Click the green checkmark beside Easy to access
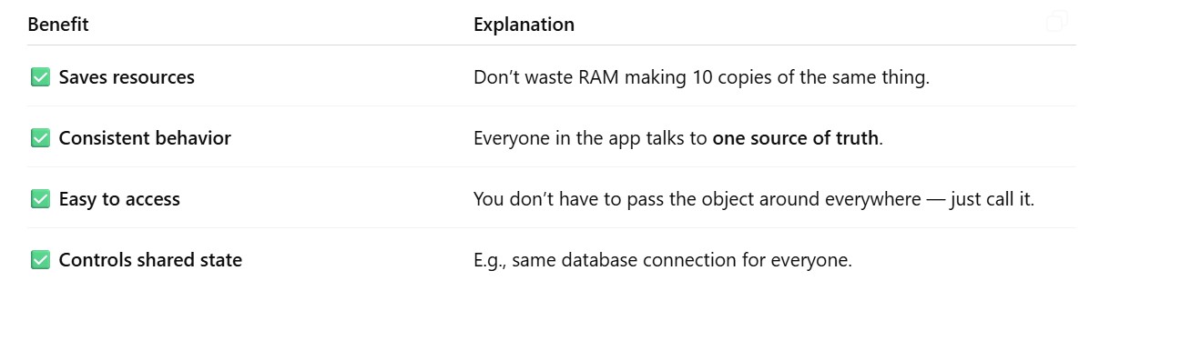 (40, 199)
